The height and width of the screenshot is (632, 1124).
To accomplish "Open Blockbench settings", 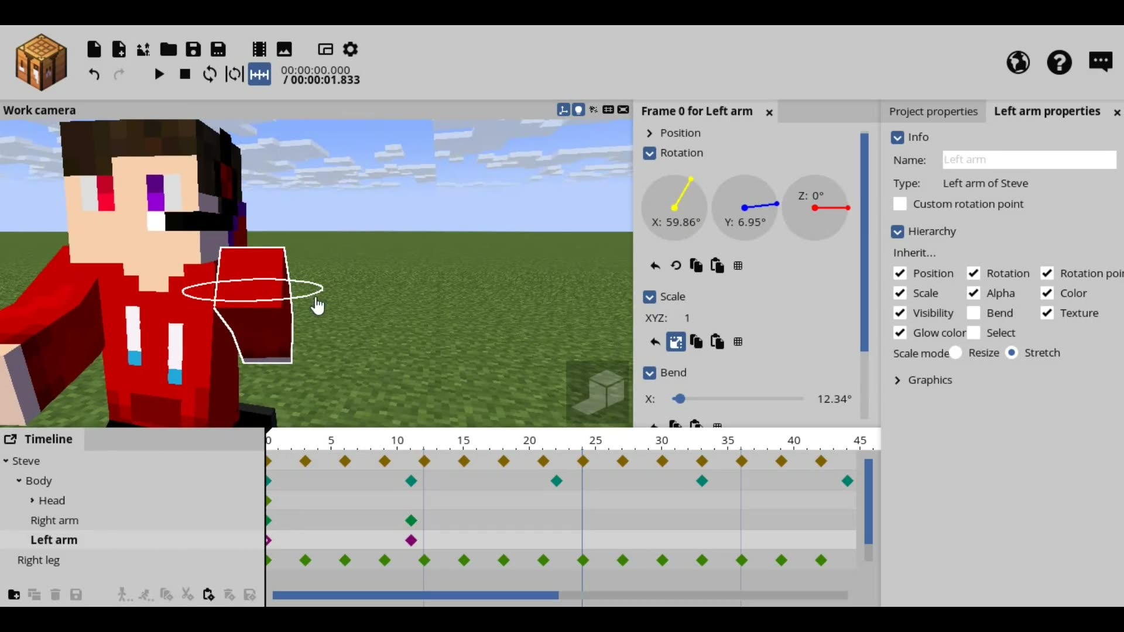I will click(350, 49).
